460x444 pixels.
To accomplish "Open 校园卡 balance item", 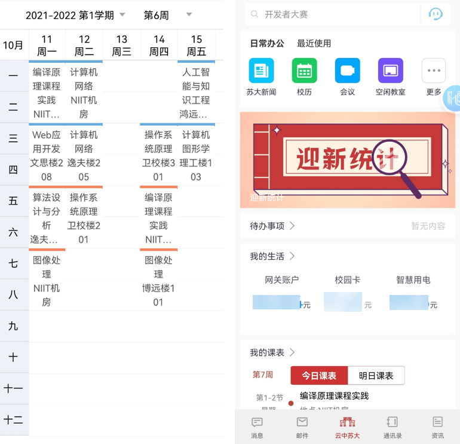I will click(347, 293).
